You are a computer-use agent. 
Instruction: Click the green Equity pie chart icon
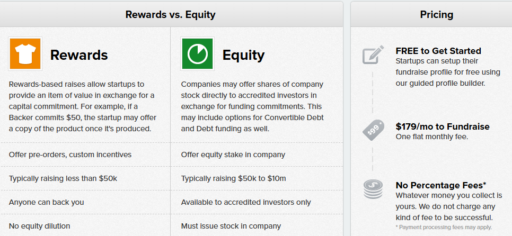197,54
